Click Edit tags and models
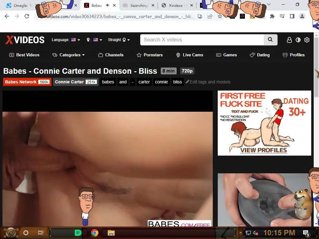Image resolution: width=319 pixels, height=239 pixels. [x=208, y=82]
